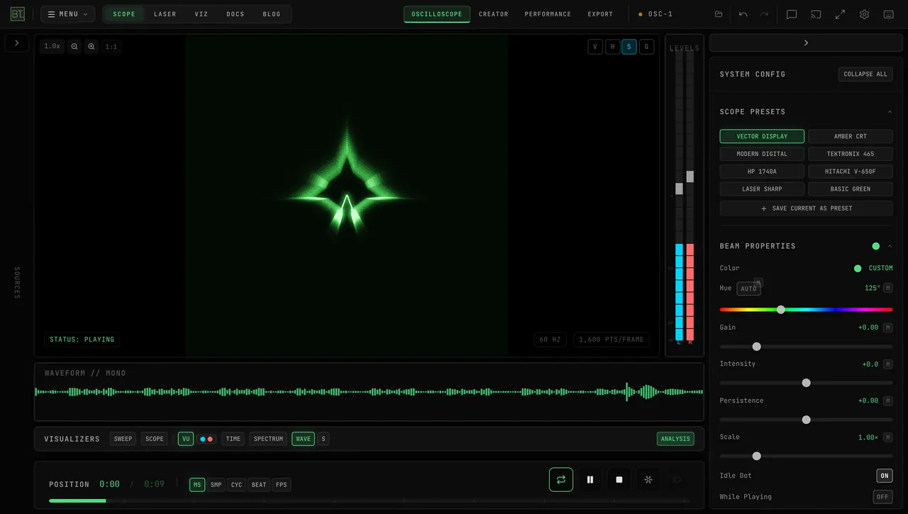
Task: Click the VU meter color dots button
Action: 206,439
